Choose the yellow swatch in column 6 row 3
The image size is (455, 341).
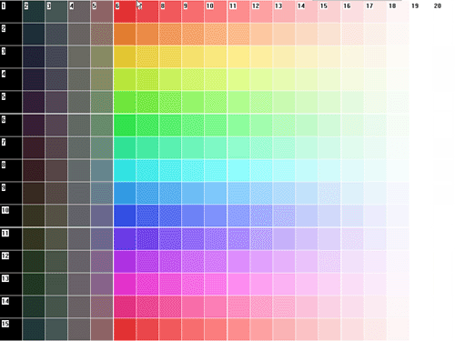click(x=125, y=57)
